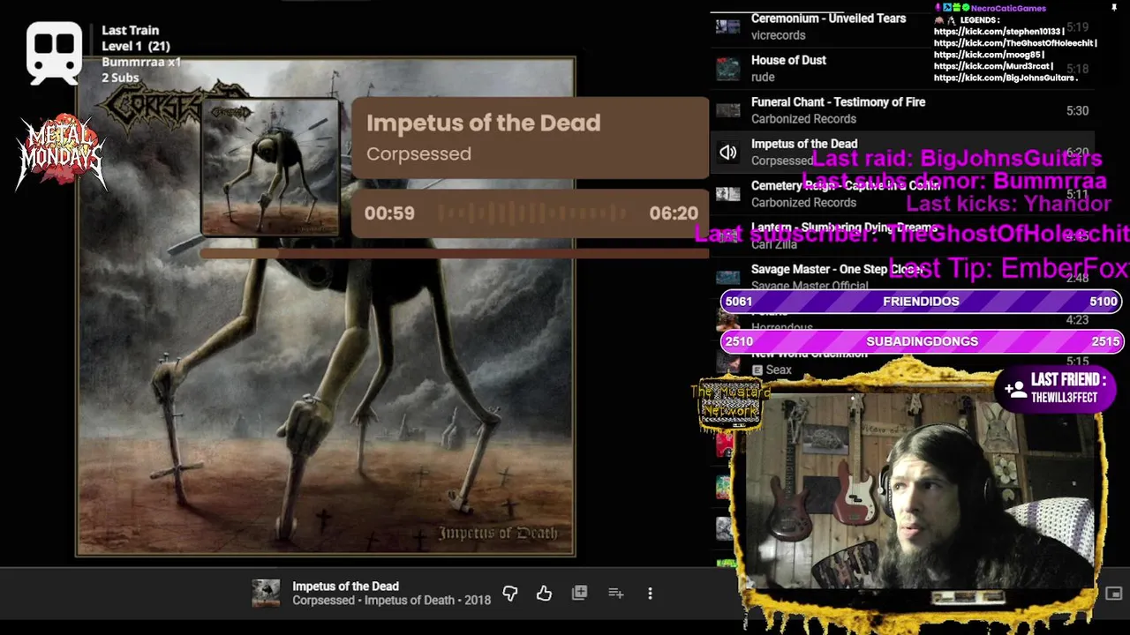Open kick.com/stephen10133 link in chat
1130x635 pixels.
[x=998, y=32]
